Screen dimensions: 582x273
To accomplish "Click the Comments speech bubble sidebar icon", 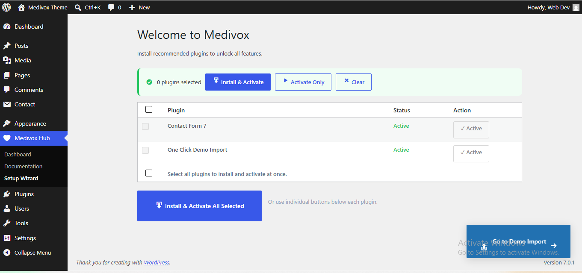I will coord(6,90).
